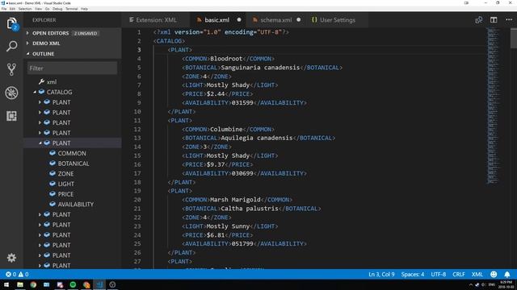Viewport: 517px width, 290px height.
Task: Expand the DEMO XML folder section
Action: 27,43
